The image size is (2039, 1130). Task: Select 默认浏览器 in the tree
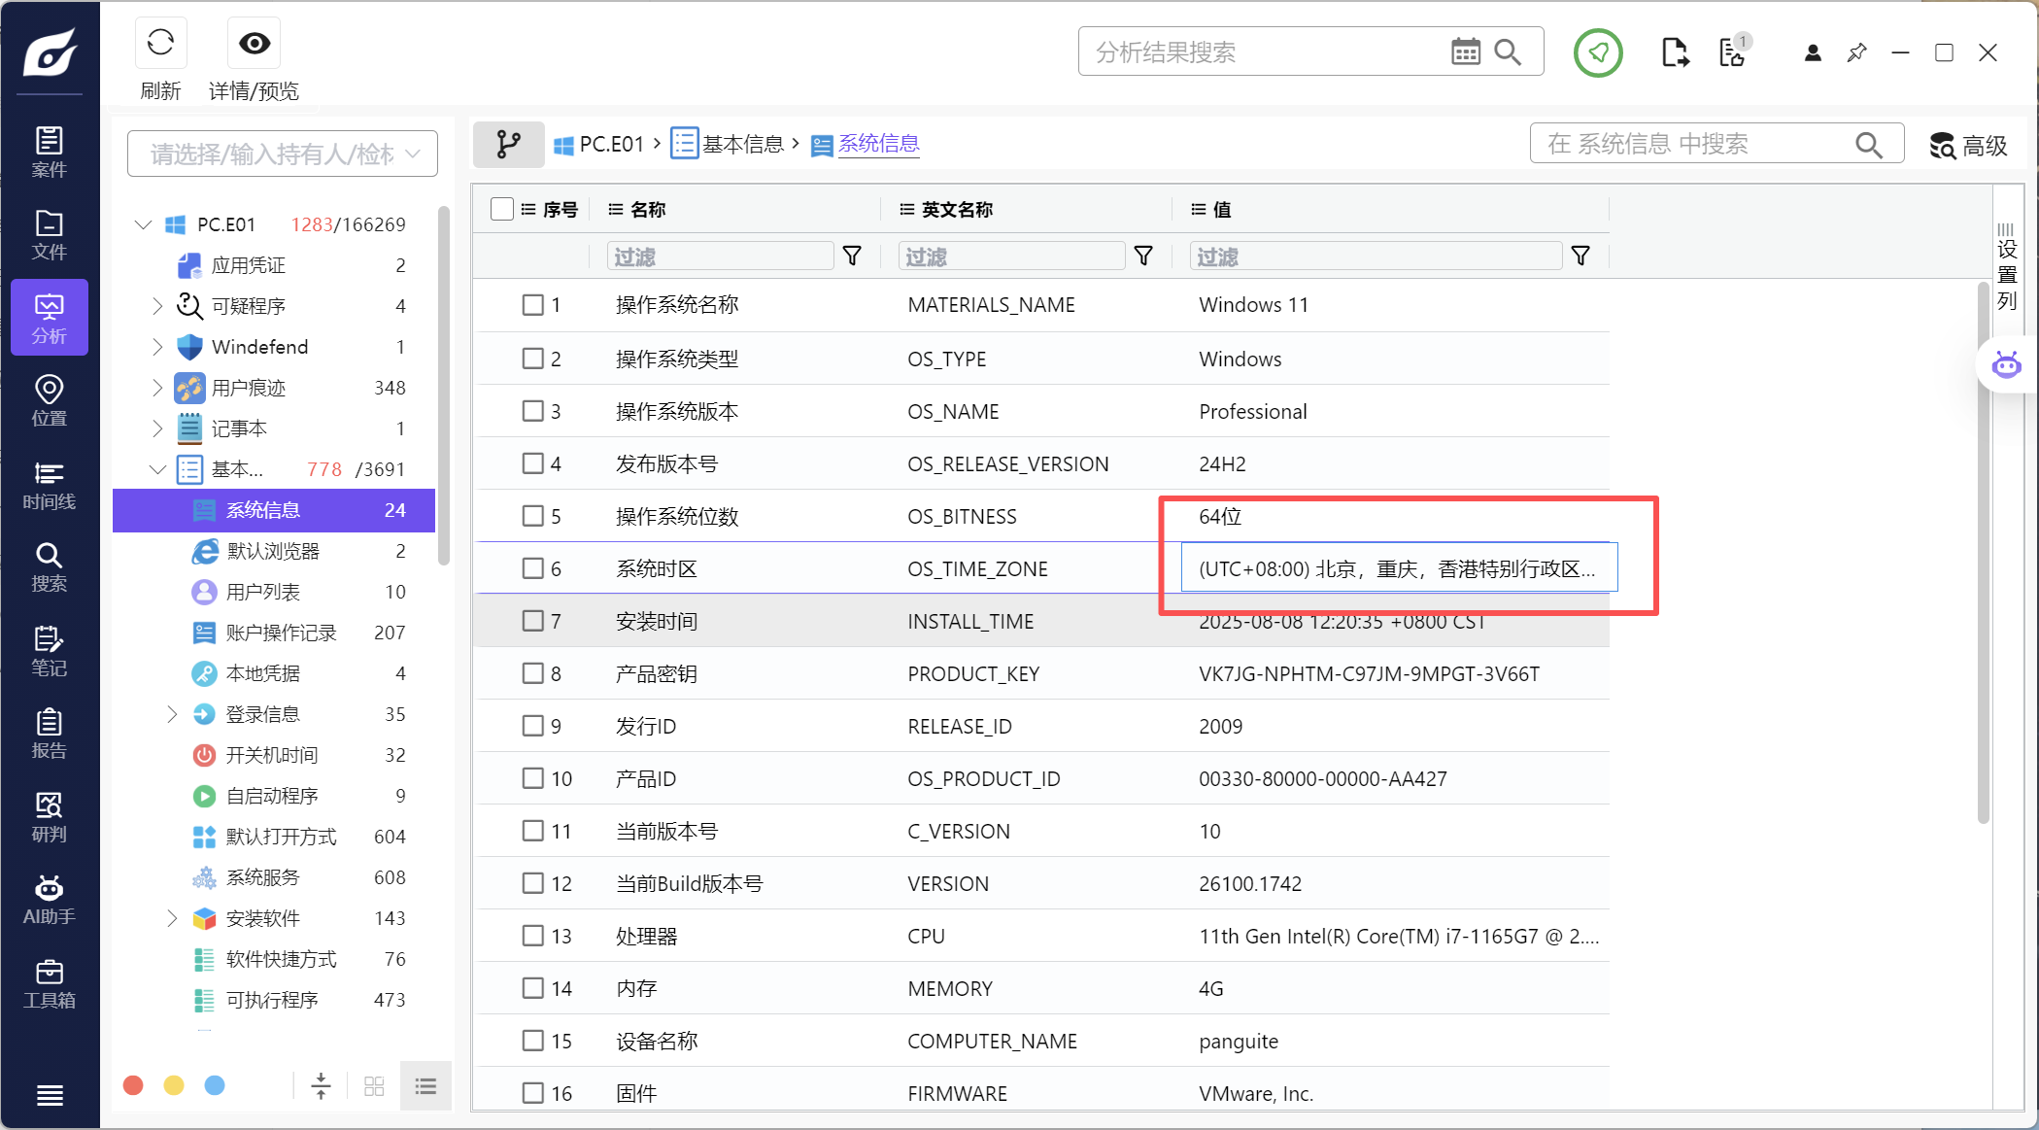coord(274,551)
